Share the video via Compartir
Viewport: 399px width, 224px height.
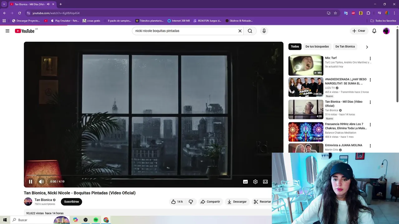coord(210,202)
